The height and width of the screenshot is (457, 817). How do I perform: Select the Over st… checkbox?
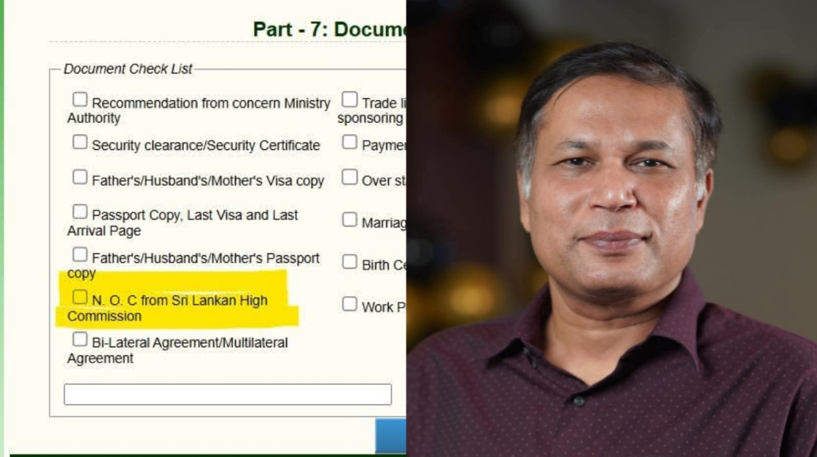[x=349, y=178]
